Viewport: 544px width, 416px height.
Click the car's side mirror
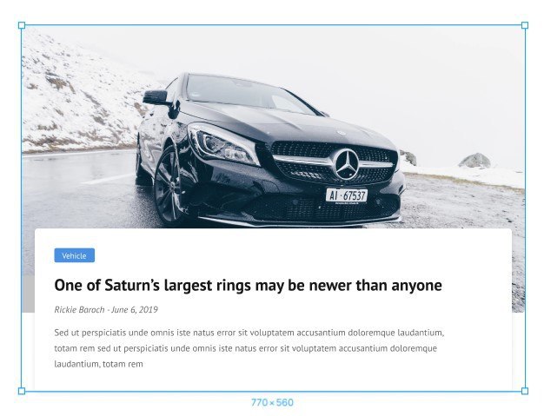pos(156,97)
